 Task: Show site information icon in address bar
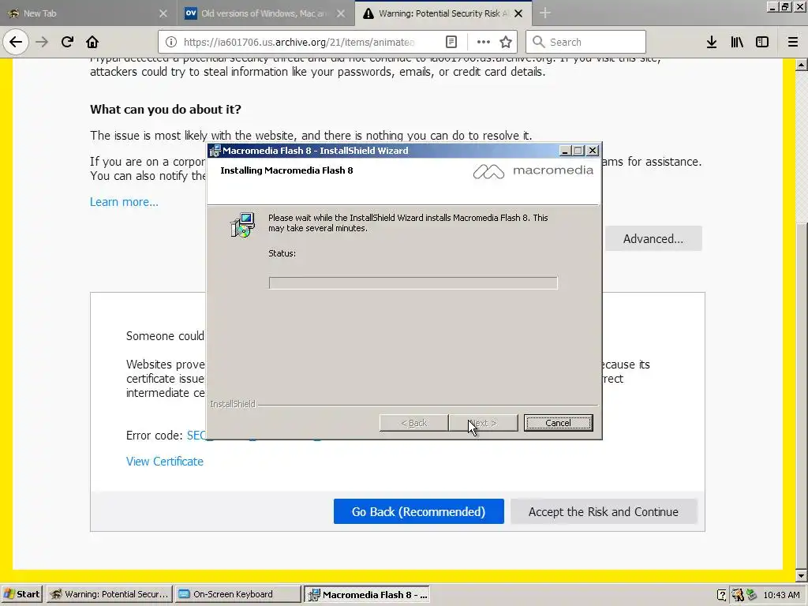pos(171,42)
